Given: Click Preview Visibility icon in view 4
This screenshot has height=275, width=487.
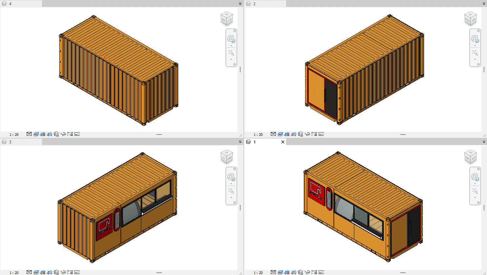Looking at the screenshot, I should (77, 134).
